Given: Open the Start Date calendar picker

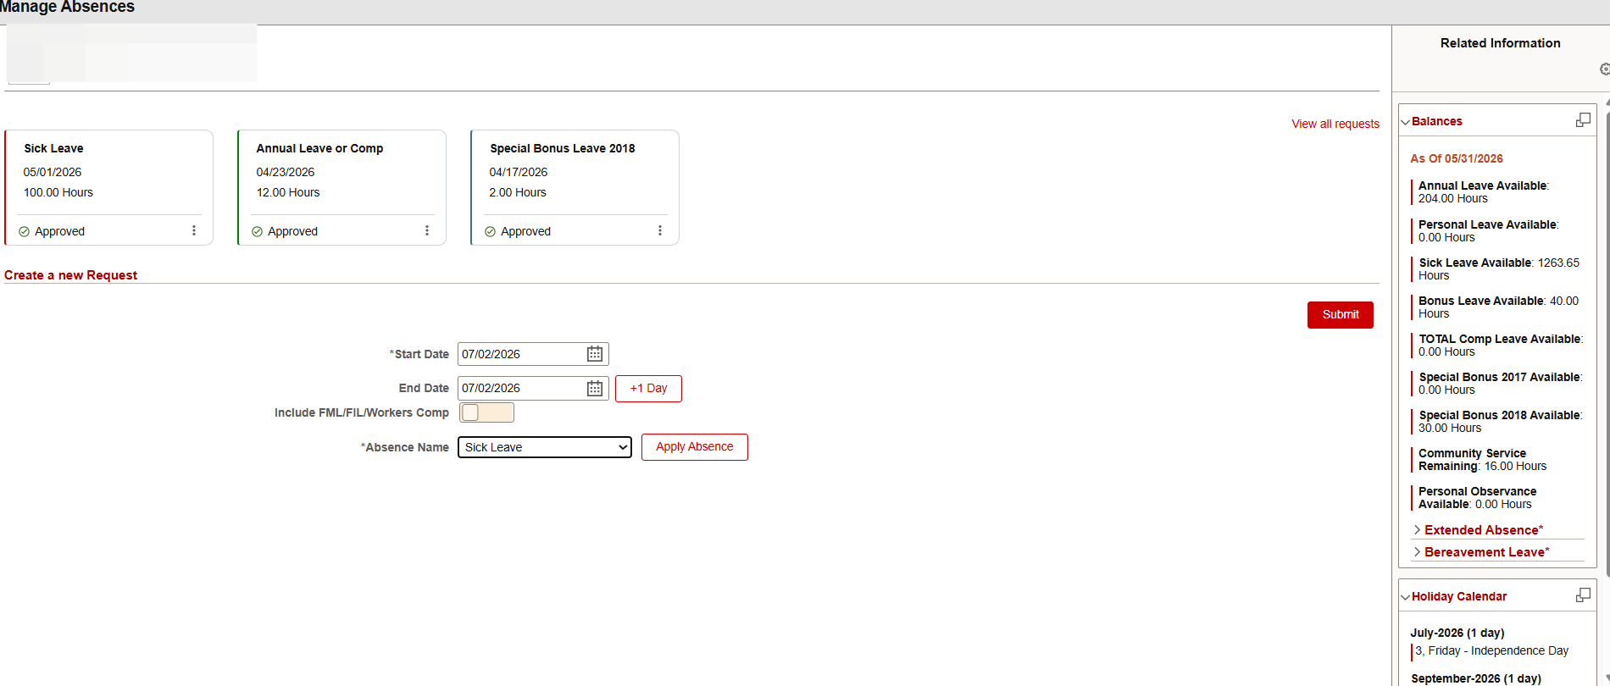Looking at the screenshot, I should 595,354.
